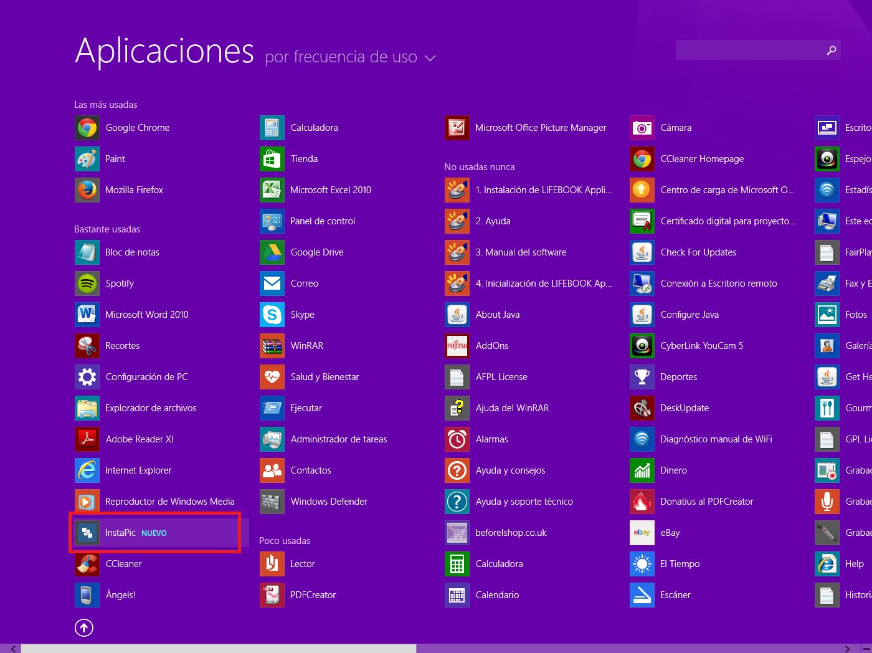Screen dimensions: 872x653
Task: Click the up arrow to return to Start
Action: coord(84,627)
